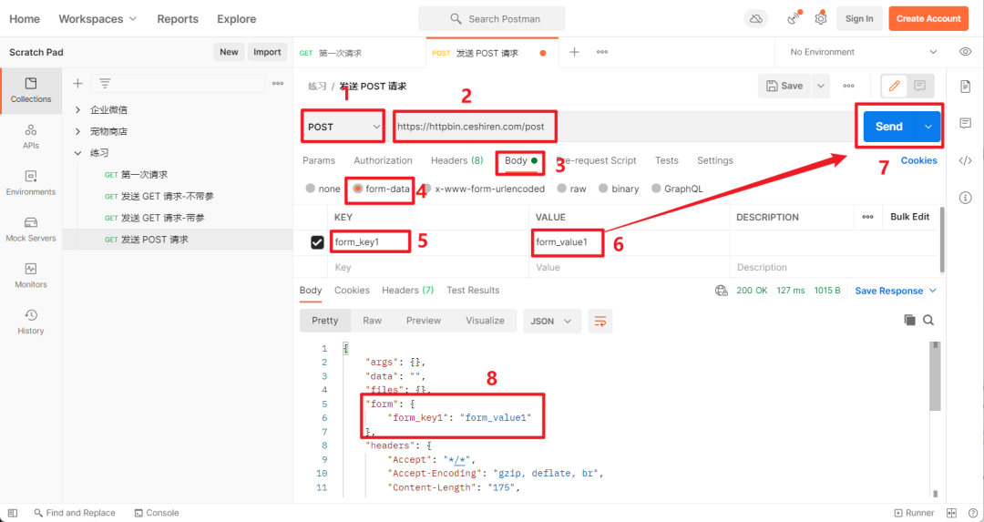Copy response body with copy icon
This screenshot has width=984, height=522.
pos(909,321)
